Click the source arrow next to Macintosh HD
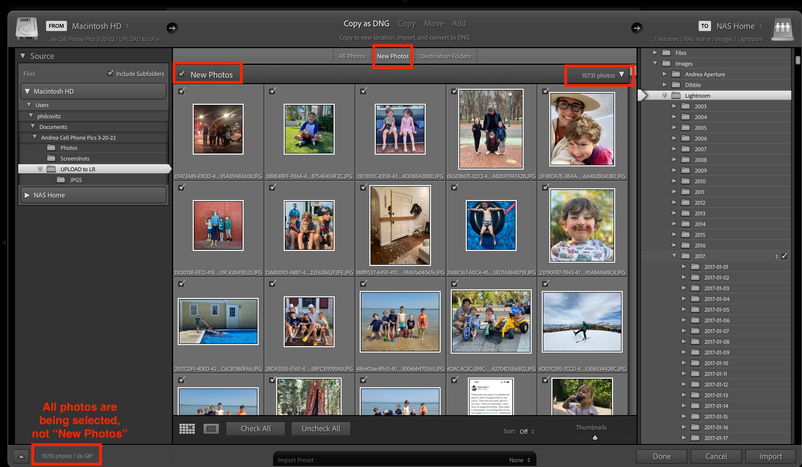 pos(172,28)
